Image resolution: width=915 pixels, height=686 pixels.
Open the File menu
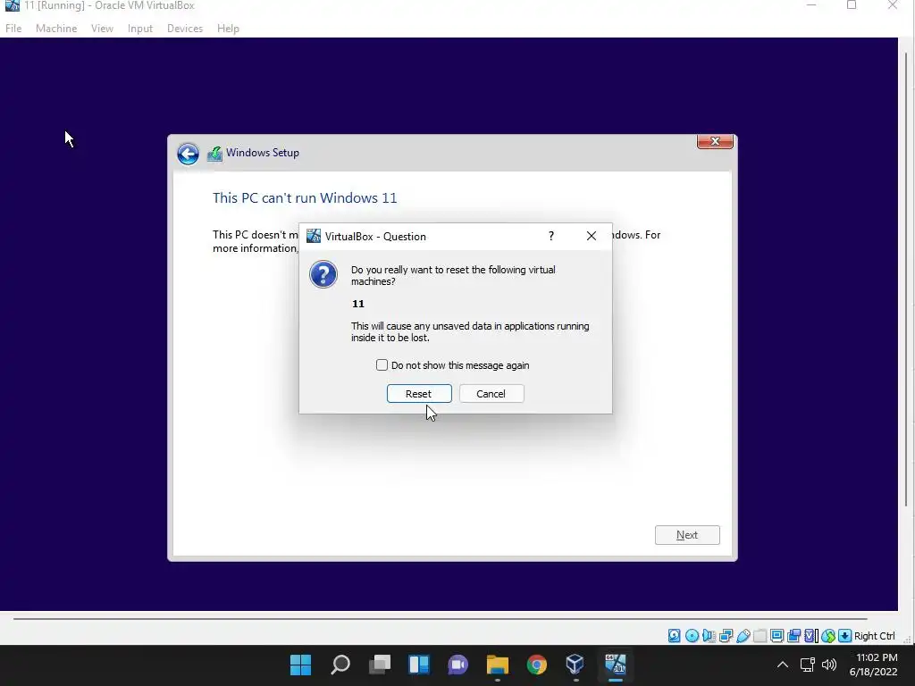pos(13,28)
